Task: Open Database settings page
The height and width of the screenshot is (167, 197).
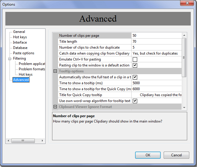Action: [20, 48]
